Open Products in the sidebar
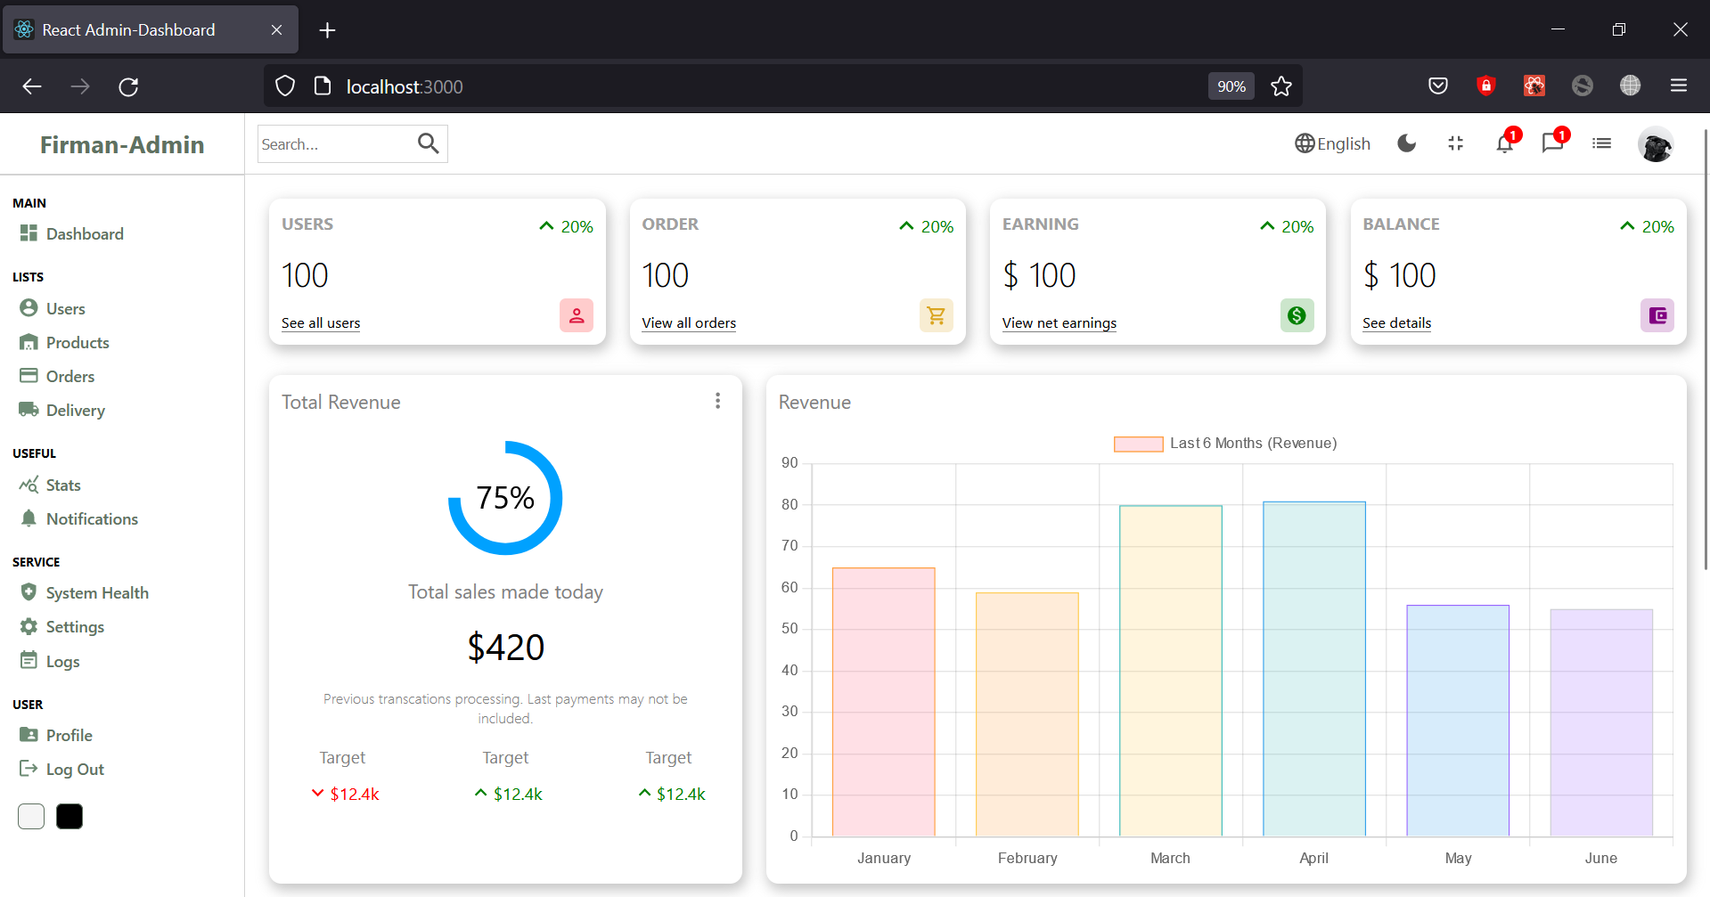 point(78,343)
